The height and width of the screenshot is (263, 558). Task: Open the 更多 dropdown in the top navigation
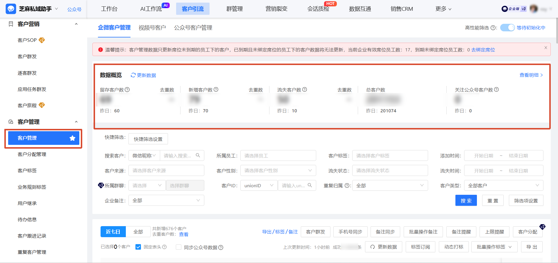point(443,9)
